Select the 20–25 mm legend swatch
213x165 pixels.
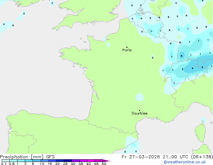[60, 161]
